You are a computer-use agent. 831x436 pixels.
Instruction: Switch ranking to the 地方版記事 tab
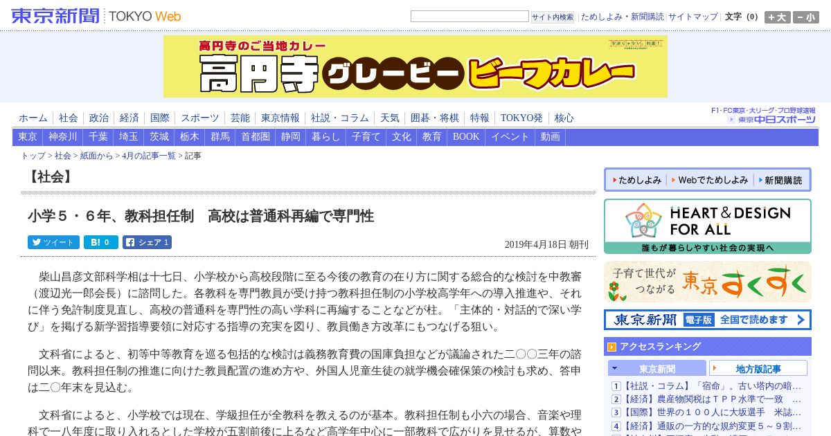coord(758,369)
